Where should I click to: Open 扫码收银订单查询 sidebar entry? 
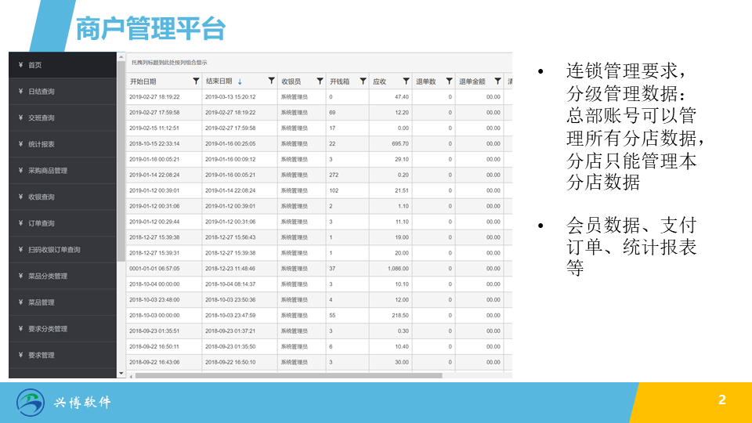[x=63, y=250]
